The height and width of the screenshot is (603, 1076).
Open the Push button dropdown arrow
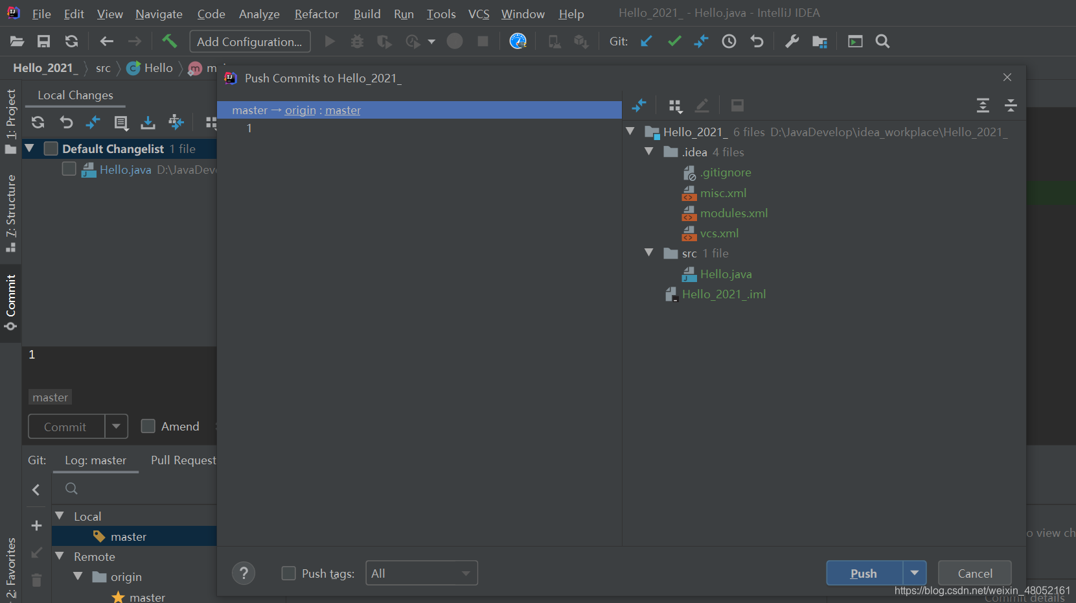point(915,573)
